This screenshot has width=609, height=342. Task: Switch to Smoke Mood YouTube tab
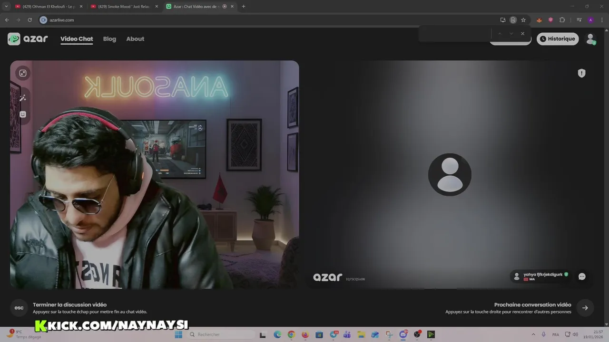124,7
